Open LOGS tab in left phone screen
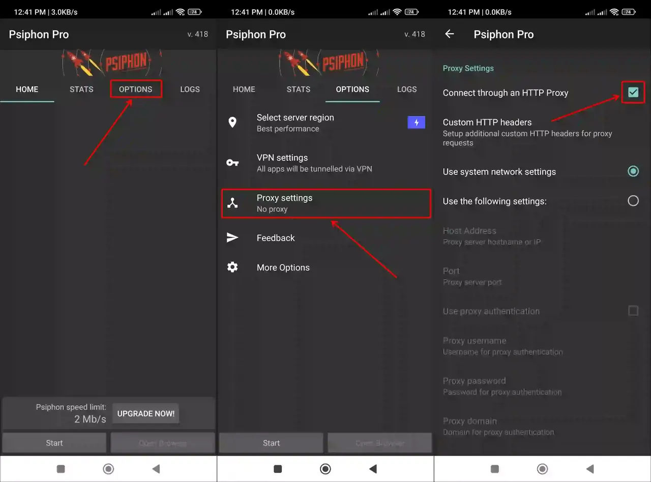 190,89
